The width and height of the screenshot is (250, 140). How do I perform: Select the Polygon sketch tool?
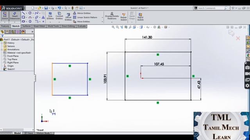click(x=30, y=21)
